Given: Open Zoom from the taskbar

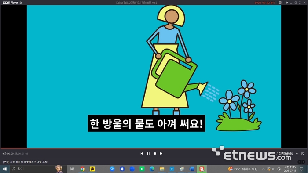Looking at the screenshot, I should click(132, 169).
